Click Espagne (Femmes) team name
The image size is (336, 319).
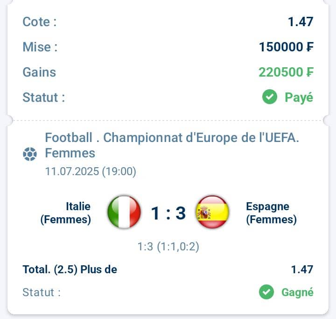pyautogui.click(x=271, y=213)
